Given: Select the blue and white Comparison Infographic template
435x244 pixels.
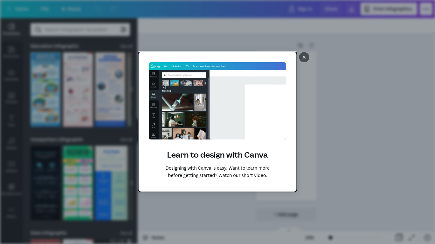Looking at the screenshot, I should [111, 183].
